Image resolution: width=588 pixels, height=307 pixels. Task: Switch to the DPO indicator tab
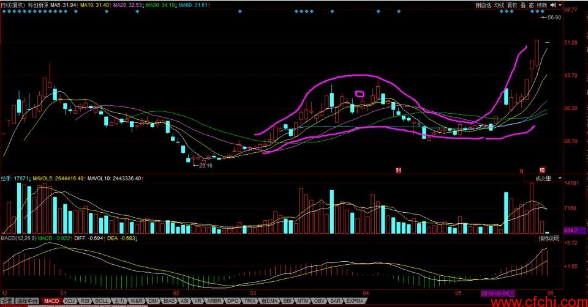point(233,301)
